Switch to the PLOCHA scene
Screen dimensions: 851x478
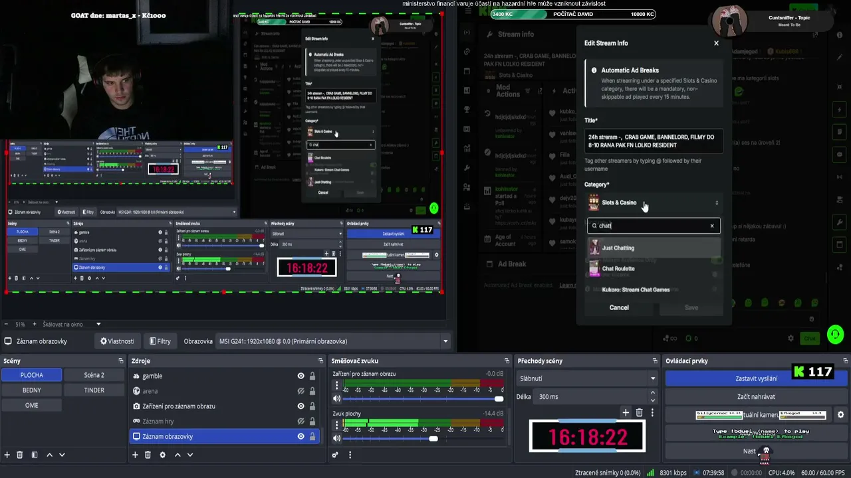(32, 375)
